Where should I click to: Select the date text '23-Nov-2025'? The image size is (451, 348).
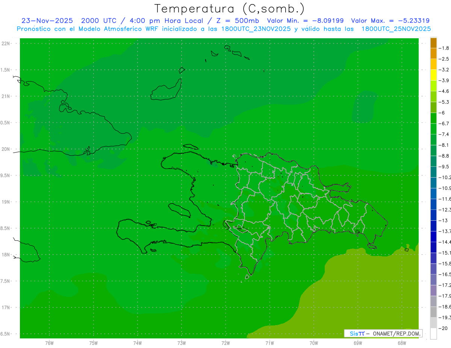[x=47, y=21]
